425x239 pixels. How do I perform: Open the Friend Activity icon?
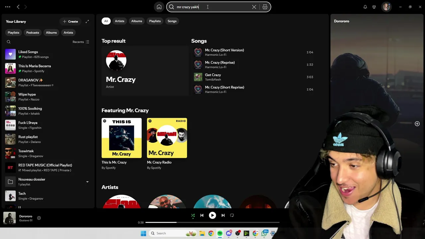pos(374,7)
